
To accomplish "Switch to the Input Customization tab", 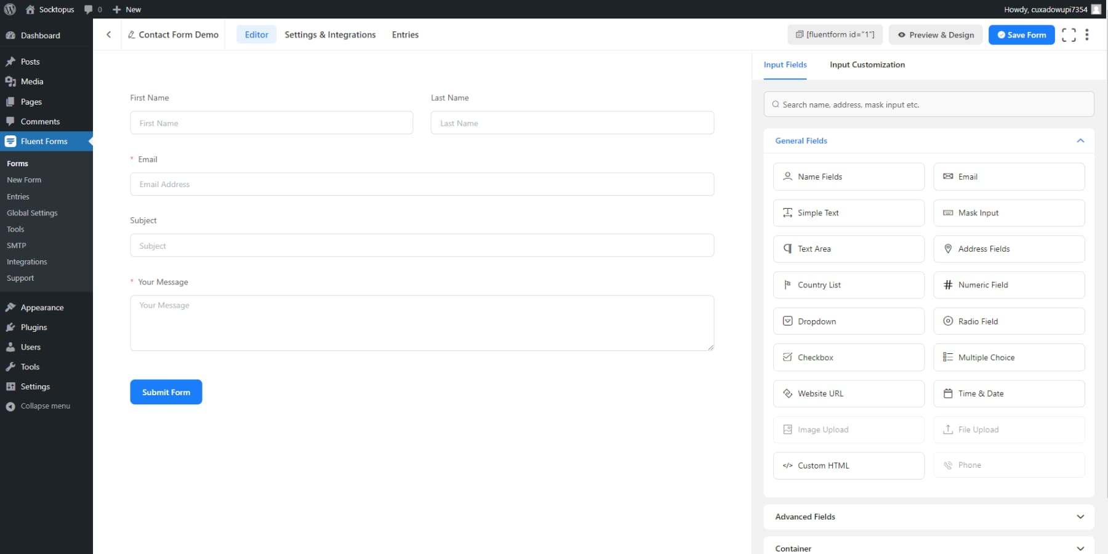I will [867, 65].
